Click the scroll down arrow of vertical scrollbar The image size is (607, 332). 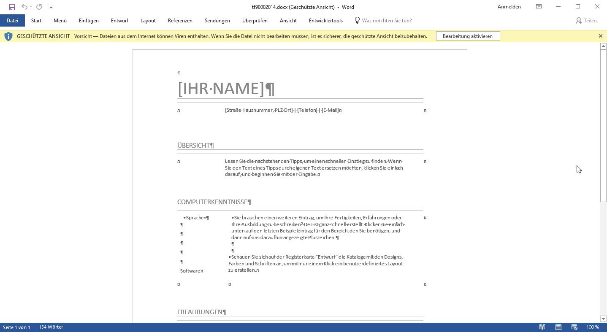603,319
